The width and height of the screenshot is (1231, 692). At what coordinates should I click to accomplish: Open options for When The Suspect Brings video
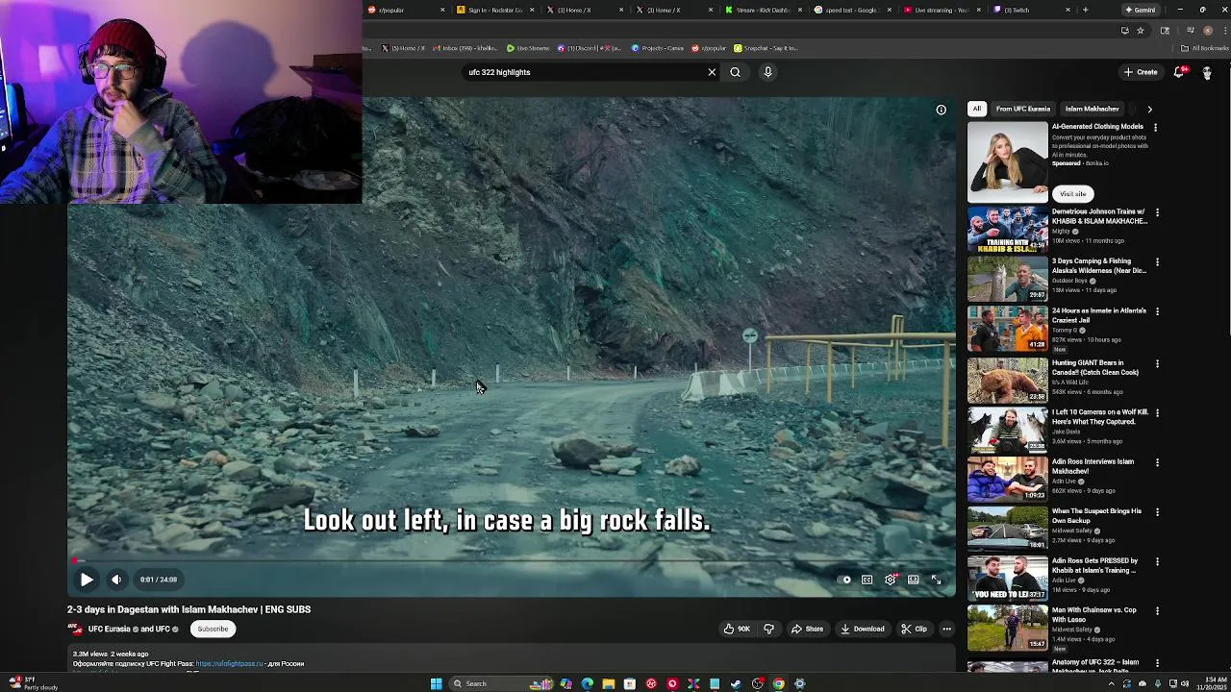[x=1157, y=512]
